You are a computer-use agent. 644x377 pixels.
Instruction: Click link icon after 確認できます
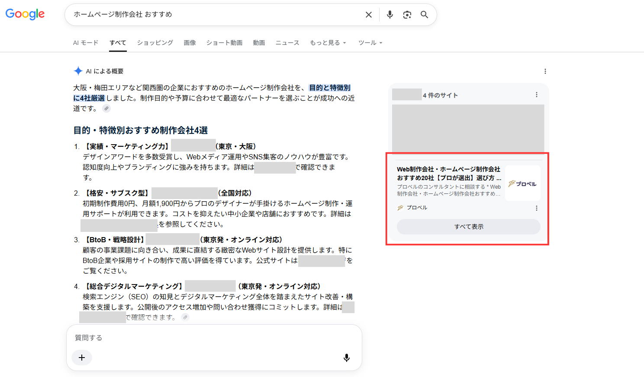point(185,317)
